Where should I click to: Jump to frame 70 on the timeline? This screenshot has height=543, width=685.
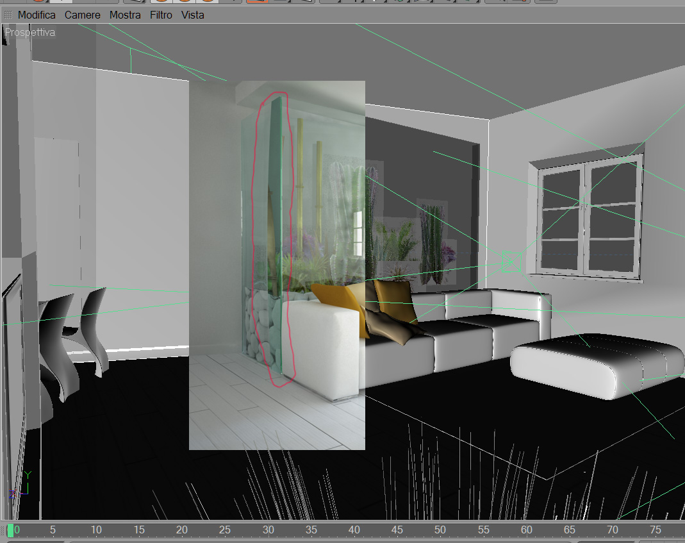point(613,530)
